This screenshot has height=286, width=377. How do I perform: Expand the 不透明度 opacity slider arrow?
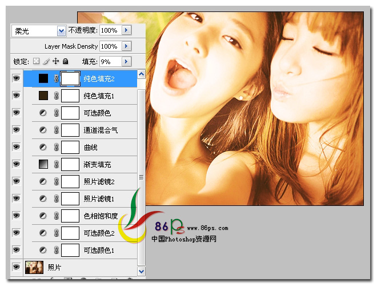pos(127,30)
